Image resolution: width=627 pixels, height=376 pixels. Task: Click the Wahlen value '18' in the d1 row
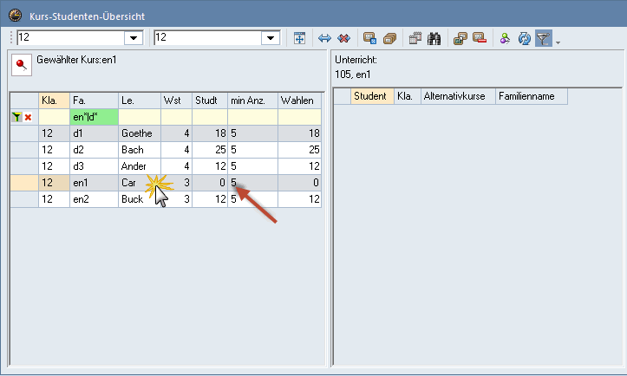(299, 133)
